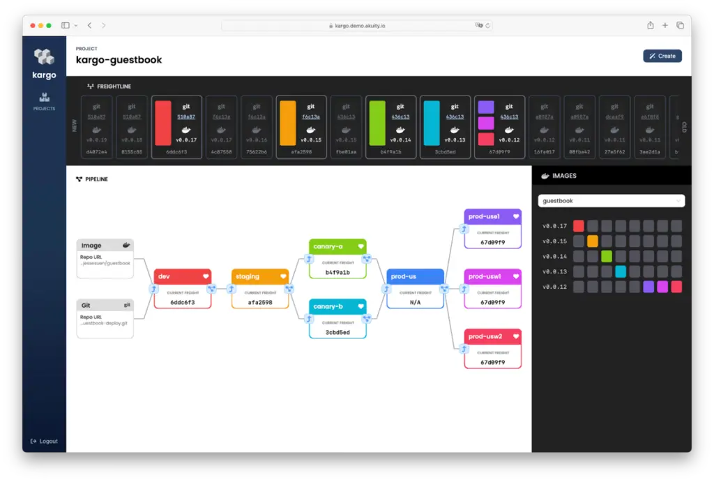The height and width of the screenshot is (482, 714).
Task: Open the Projects sidebar icon
Action: pos(44,101)
